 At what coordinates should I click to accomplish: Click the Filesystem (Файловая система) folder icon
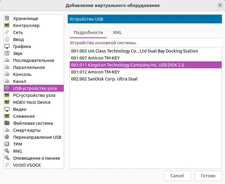[x=7, y=123]
